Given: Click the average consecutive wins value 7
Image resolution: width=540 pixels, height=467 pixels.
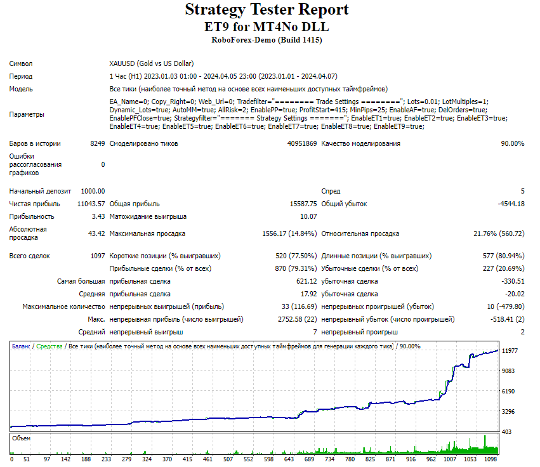Looking at the screenshot, I should [x=315, y=332].
